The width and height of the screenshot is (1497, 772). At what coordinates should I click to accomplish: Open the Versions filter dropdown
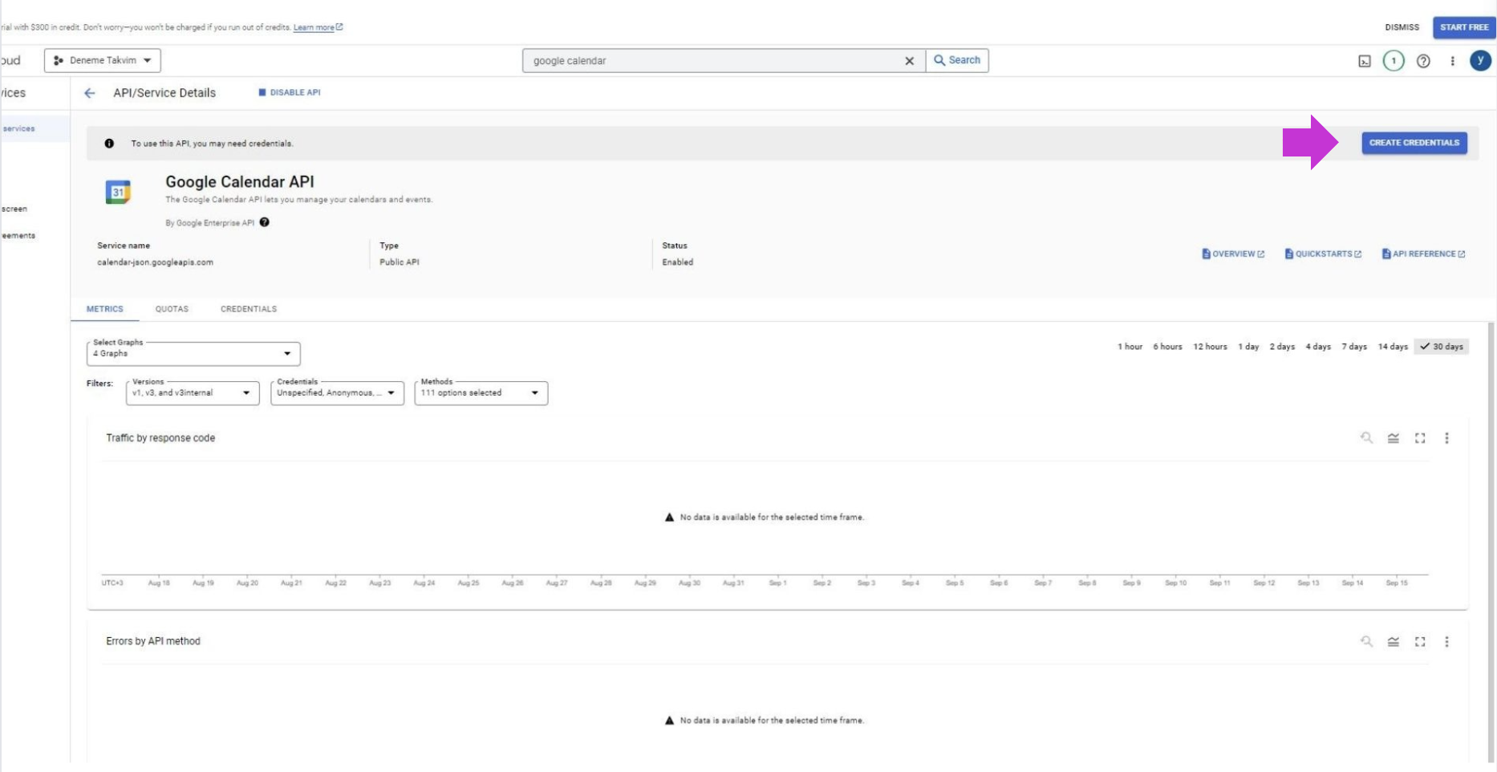(x=193, y=393)
